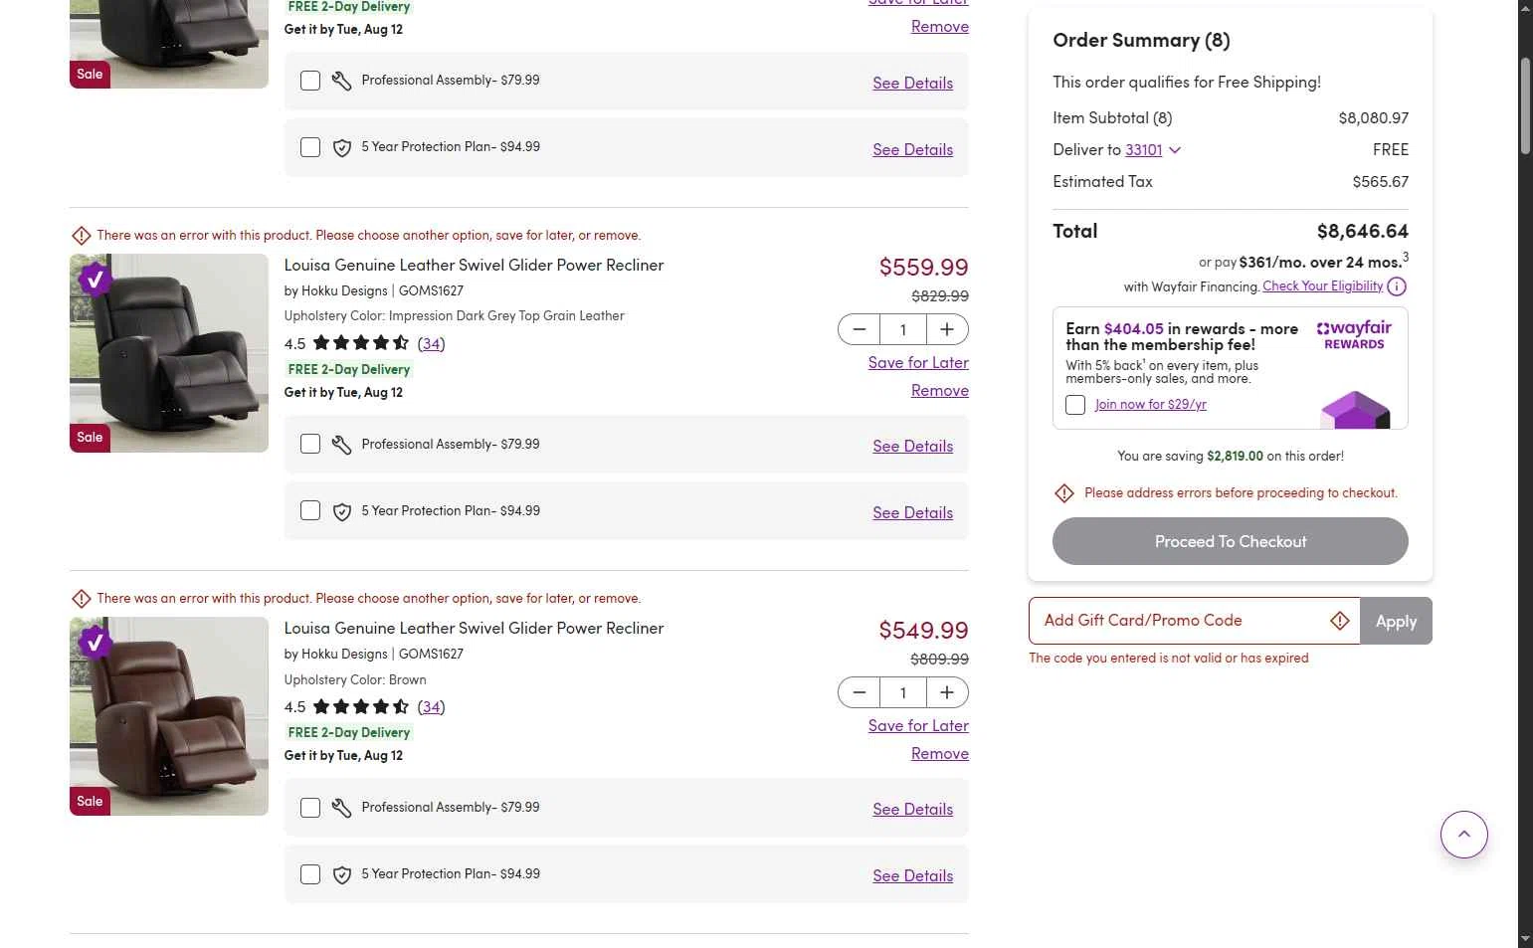Click the page scrollbar thumb
The width and height of the screenshot is (1533, 948).
1525,106
